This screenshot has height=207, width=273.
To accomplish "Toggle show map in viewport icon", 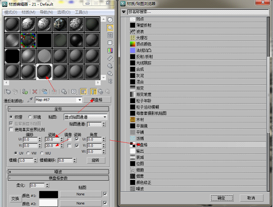I will [84, 92].
